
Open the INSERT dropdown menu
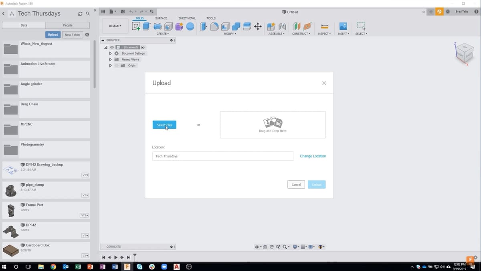343,34
